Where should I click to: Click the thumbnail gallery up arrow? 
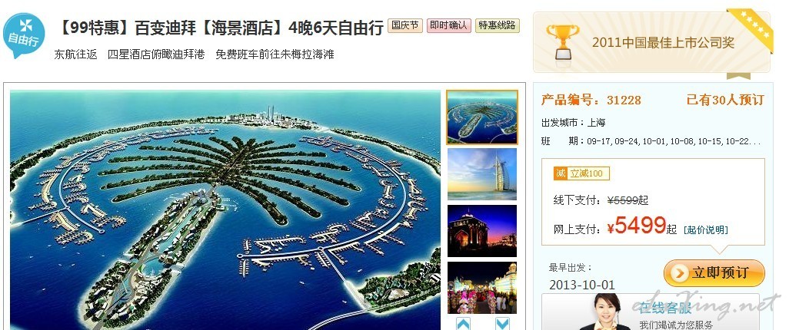tap(463, 323)
